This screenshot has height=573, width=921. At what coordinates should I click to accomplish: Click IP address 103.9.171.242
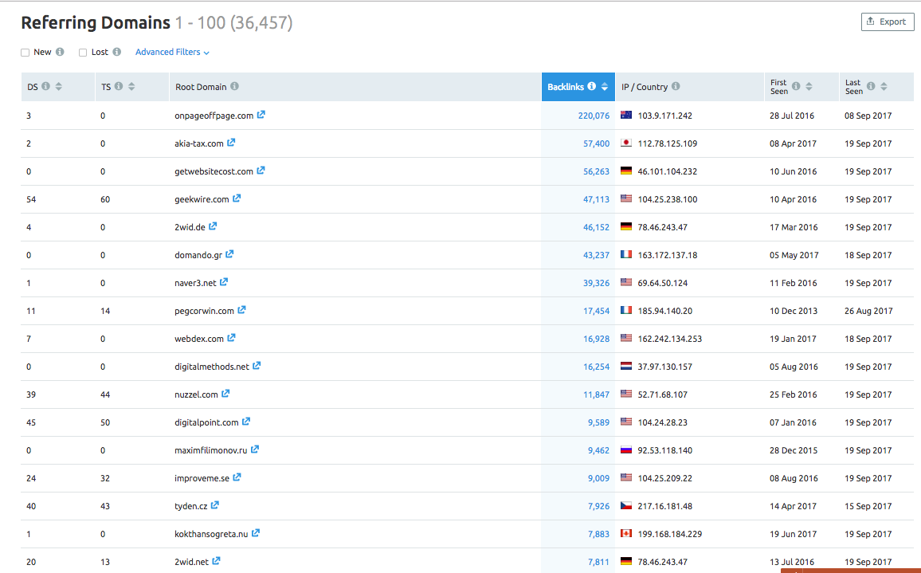[x=665, y=116]
